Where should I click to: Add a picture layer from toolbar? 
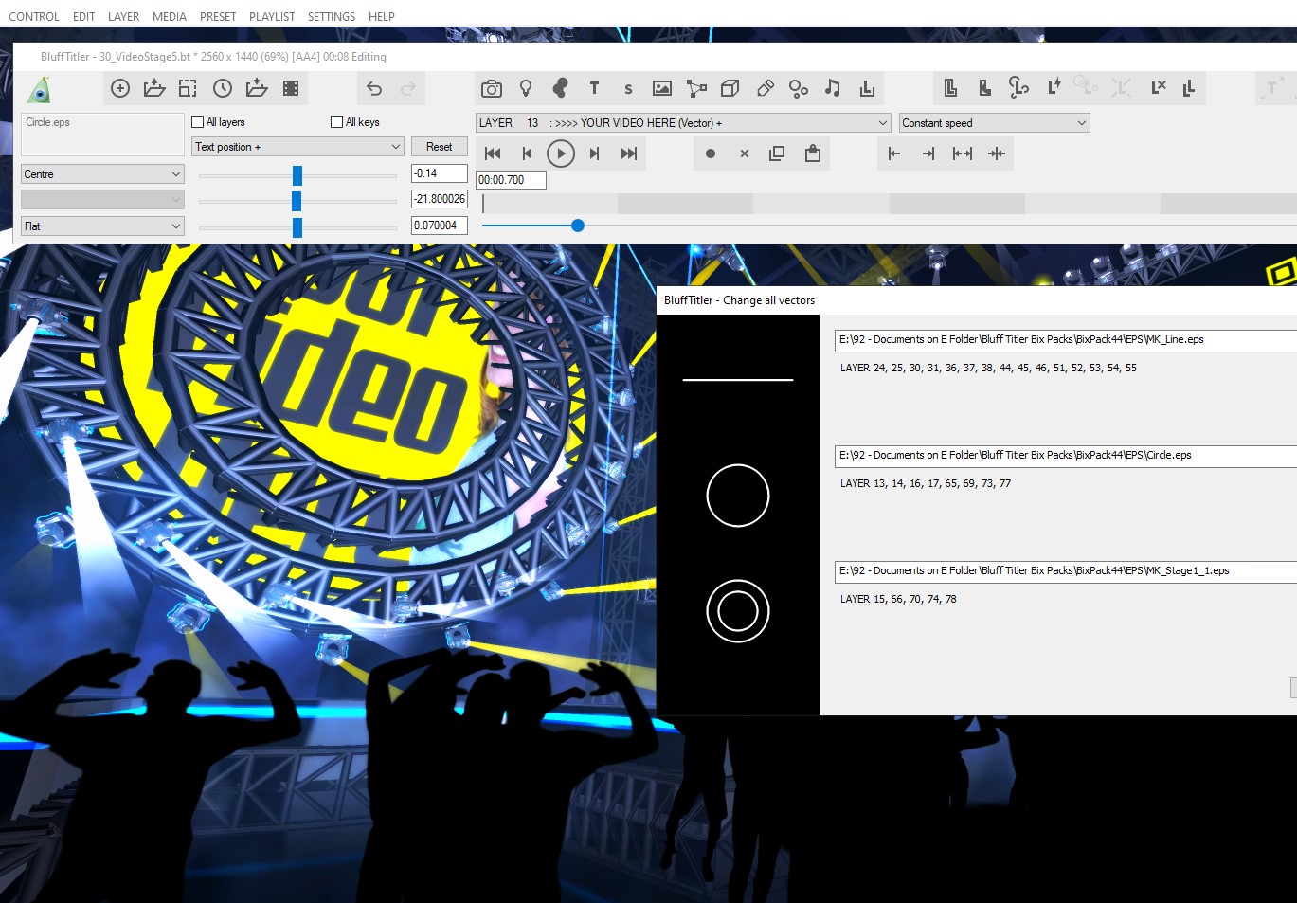(x=662, y=89)
